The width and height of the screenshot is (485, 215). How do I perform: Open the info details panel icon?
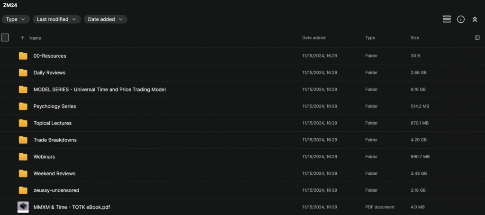point(460,19)
